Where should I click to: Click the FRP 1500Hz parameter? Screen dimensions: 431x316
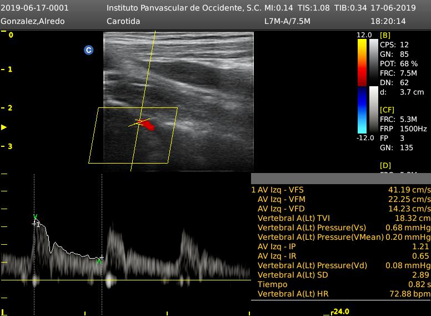[x=403, y=129]
